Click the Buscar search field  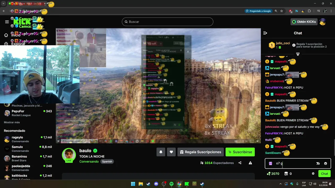[167, 22]
